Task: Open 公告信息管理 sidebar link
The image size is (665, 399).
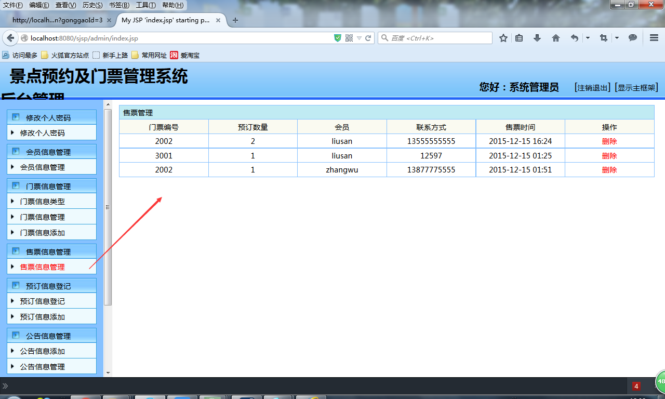Action: click(43, 367)
